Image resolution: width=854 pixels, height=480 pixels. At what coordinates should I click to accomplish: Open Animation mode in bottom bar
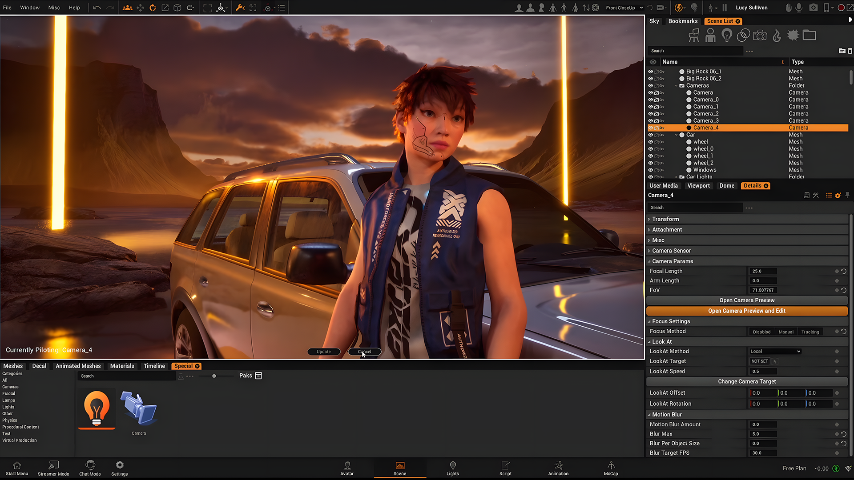pos(558,468)
